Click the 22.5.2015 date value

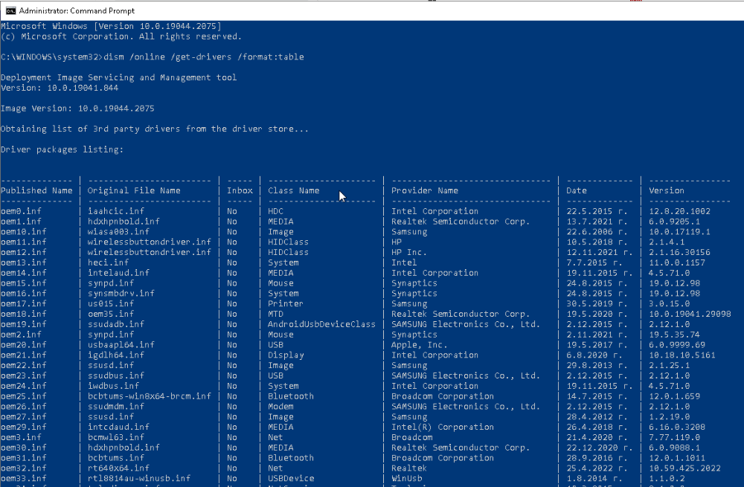pyautogui.click(x=597, y=211)
